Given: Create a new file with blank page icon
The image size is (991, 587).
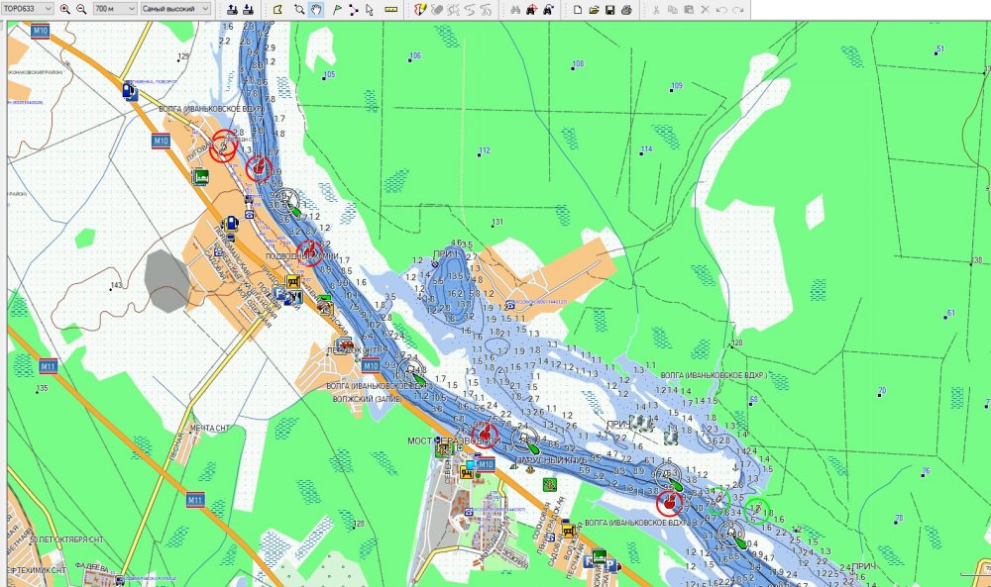Looking at the screenshot, I should [x=578, y=9].
